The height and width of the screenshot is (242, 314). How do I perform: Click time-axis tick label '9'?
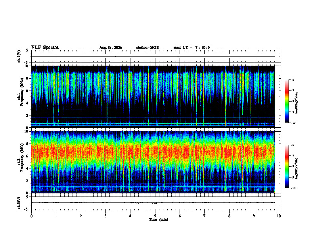[x=254, y=216]
